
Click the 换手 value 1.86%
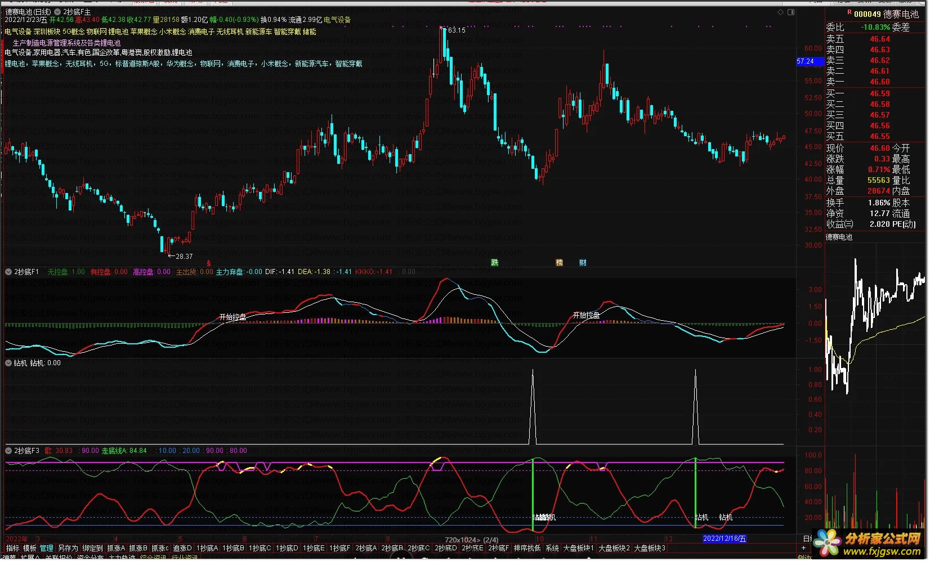(879, 203)
